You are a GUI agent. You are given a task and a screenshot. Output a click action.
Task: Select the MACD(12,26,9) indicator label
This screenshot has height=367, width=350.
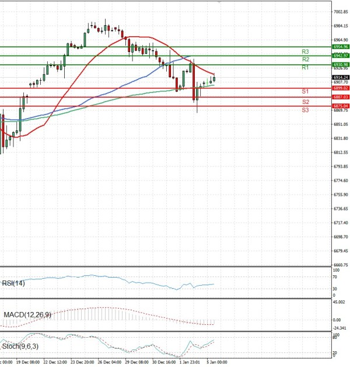(x=27, y=315)
